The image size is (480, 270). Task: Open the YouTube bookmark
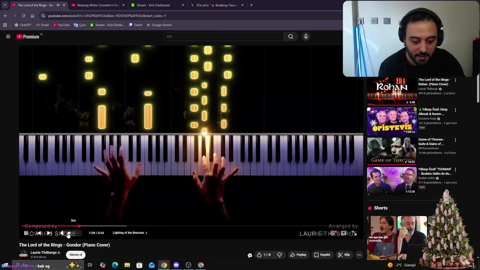point(61,25)
